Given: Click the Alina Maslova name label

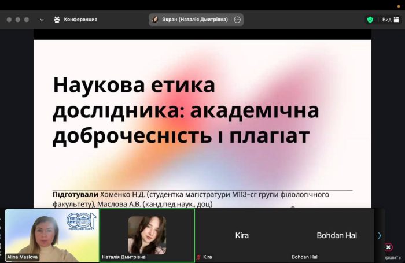Looking at the screenshot, I should 23,257.
